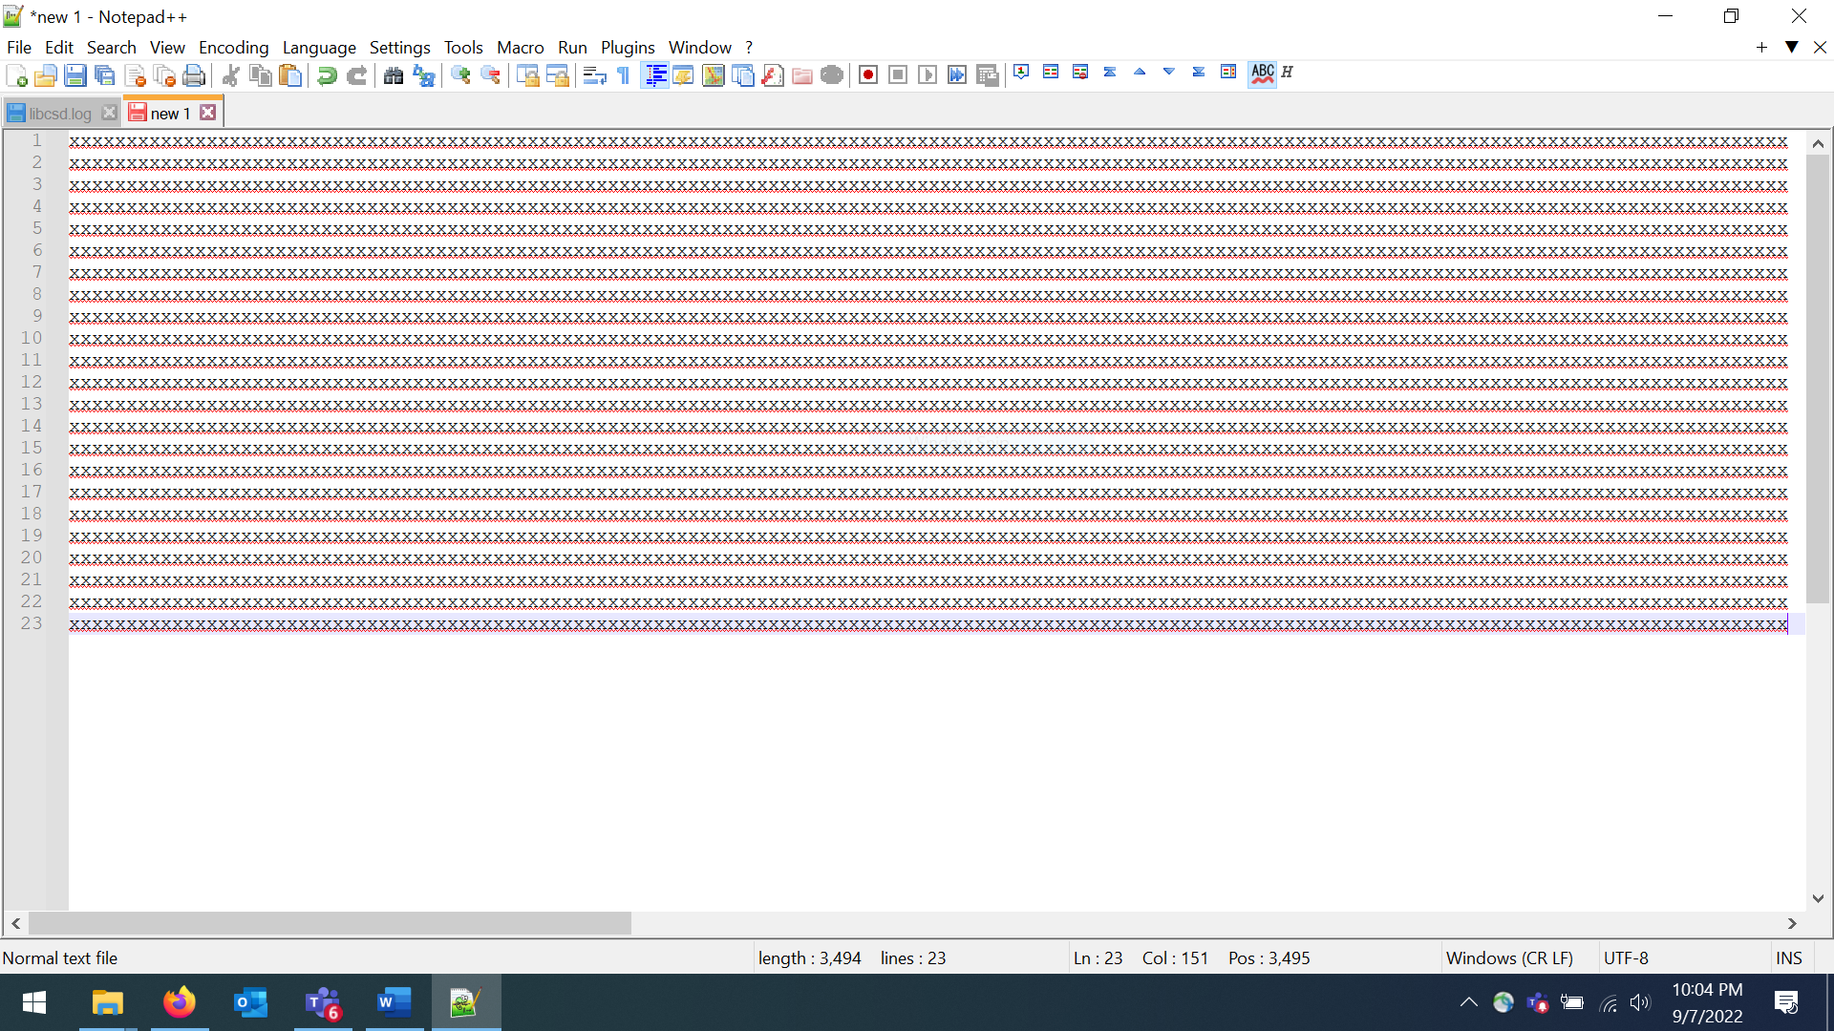Switch to the libcsd.log tab
This screenshot has height=1031, width=1834.
tap(59, 114)
